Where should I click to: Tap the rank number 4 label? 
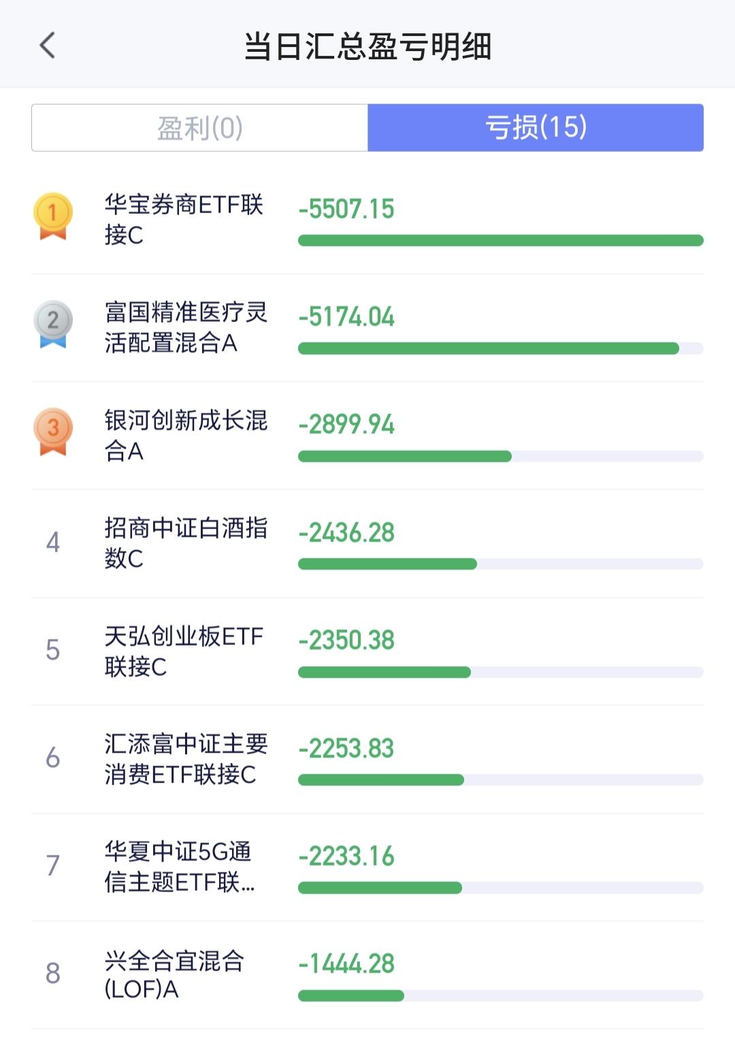[53, 543]
